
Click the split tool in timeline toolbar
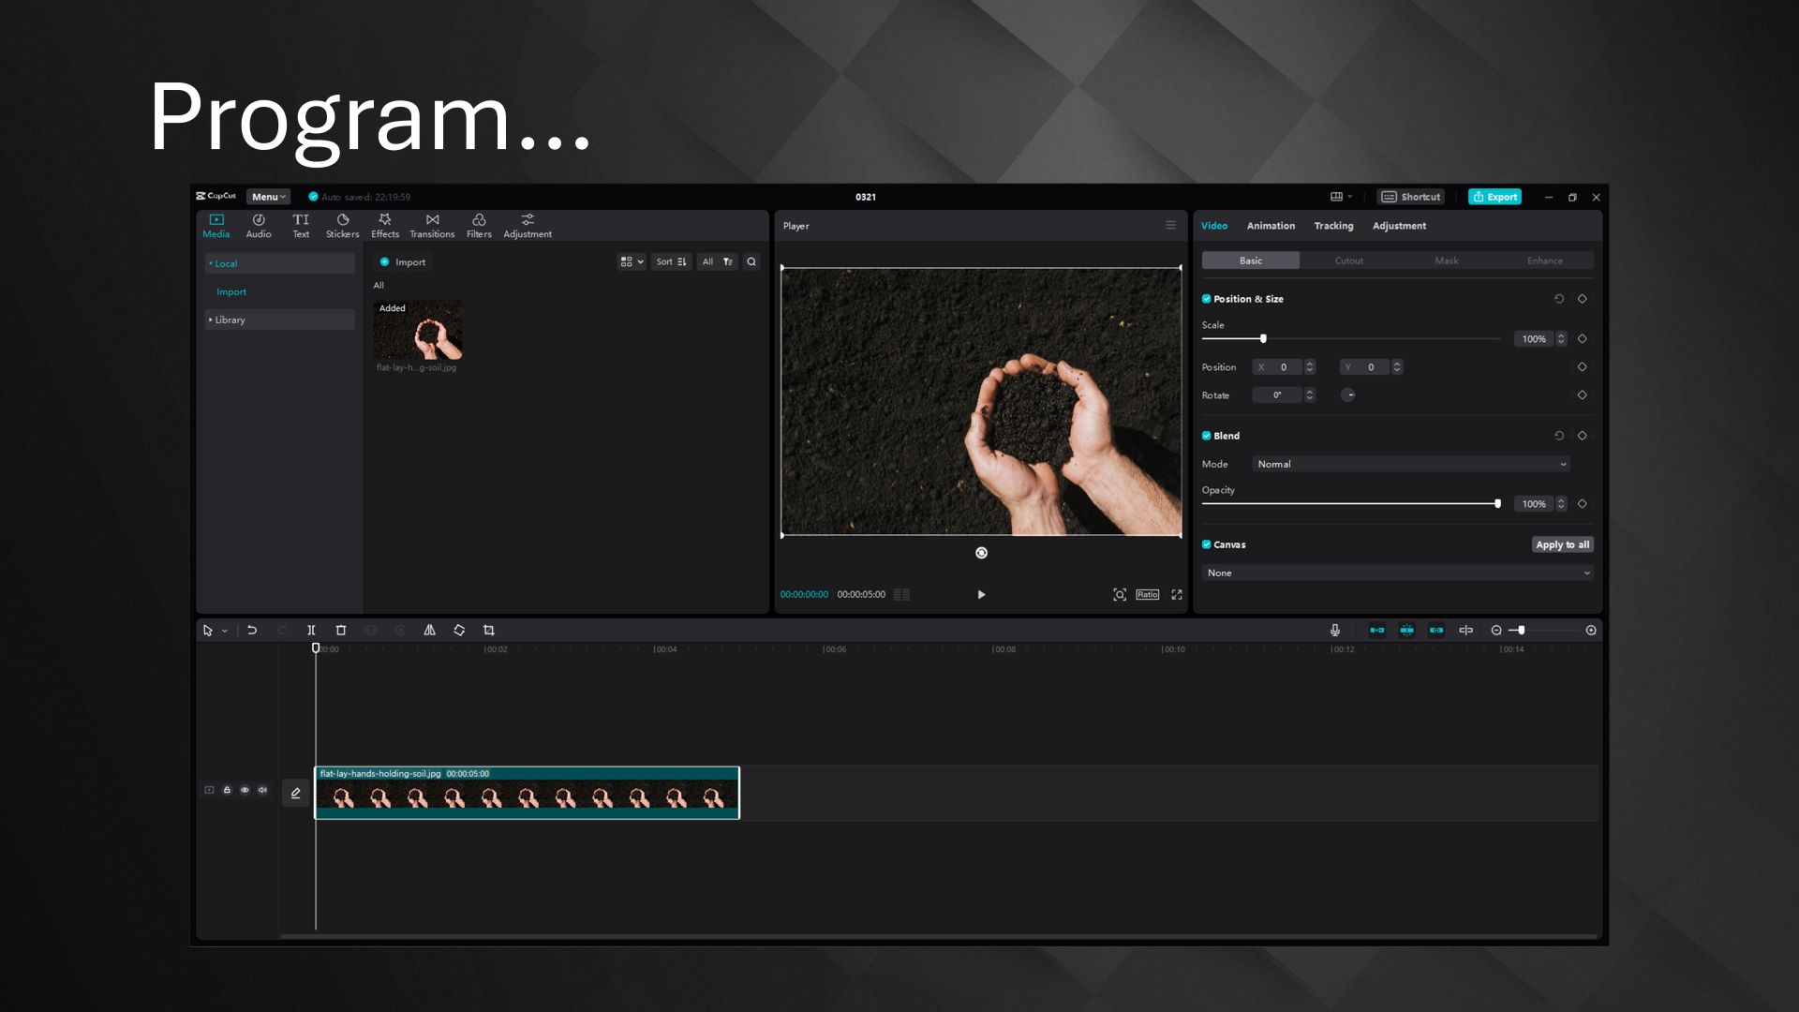pos(311,631)
